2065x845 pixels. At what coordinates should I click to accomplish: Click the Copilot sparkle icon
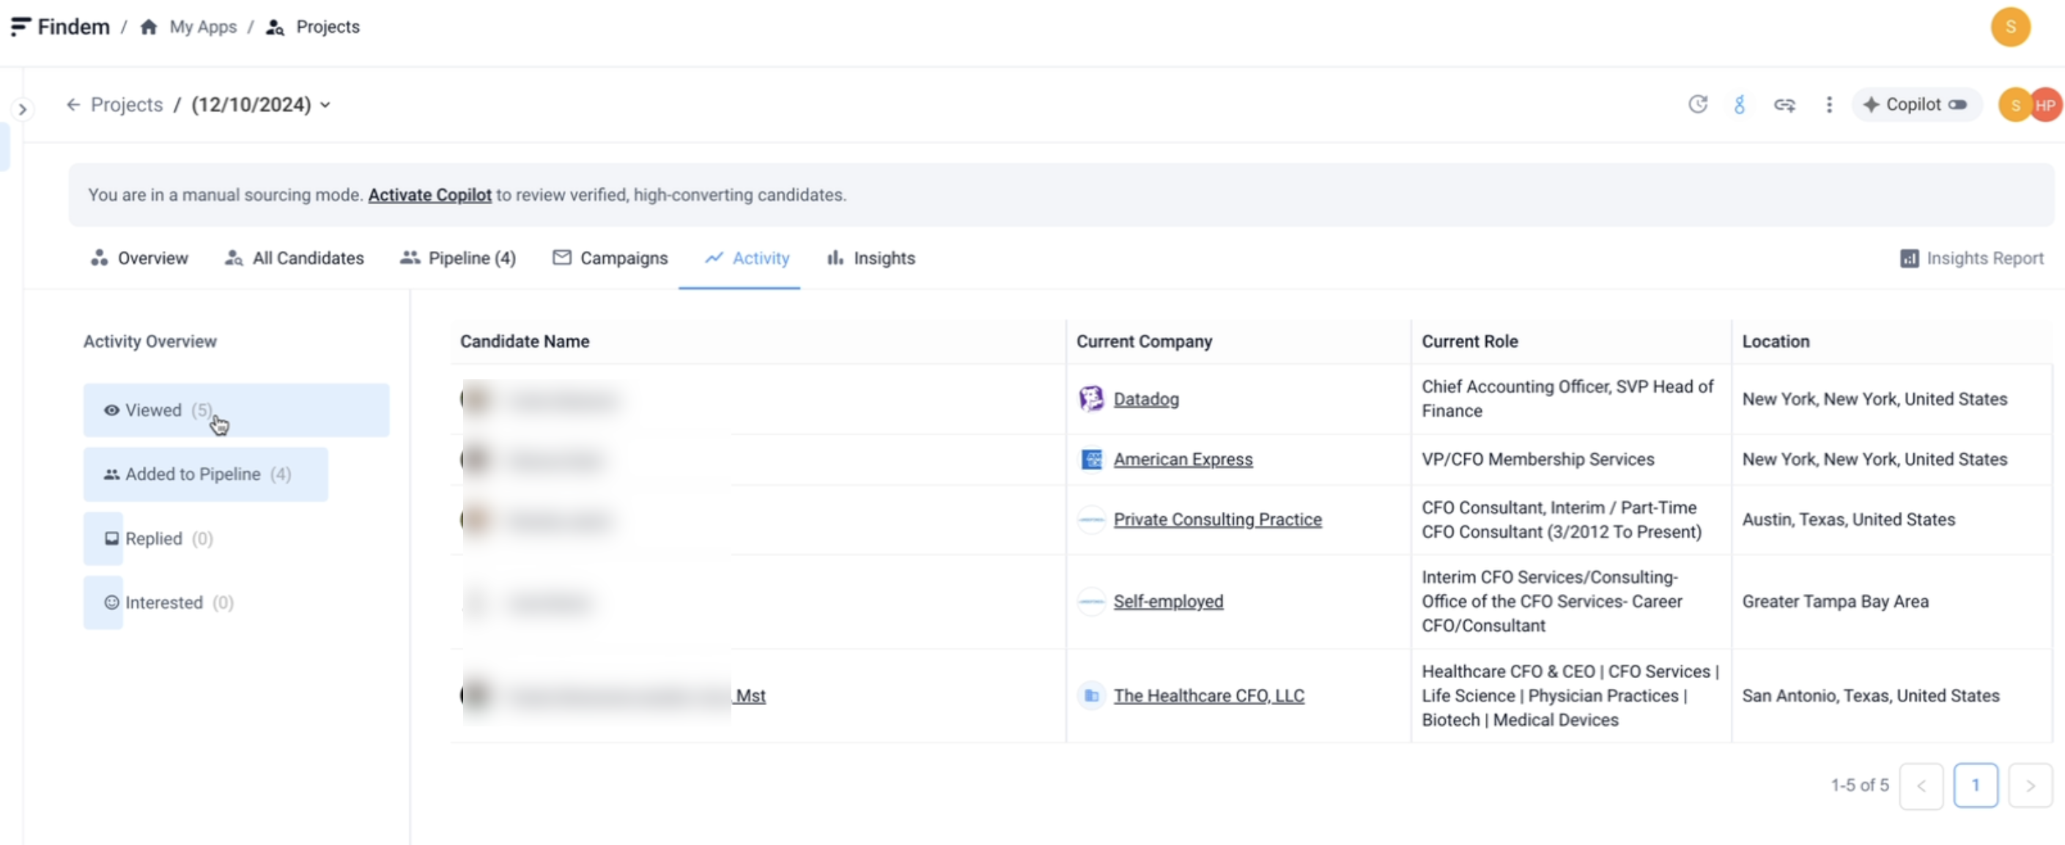point(1871,105)
